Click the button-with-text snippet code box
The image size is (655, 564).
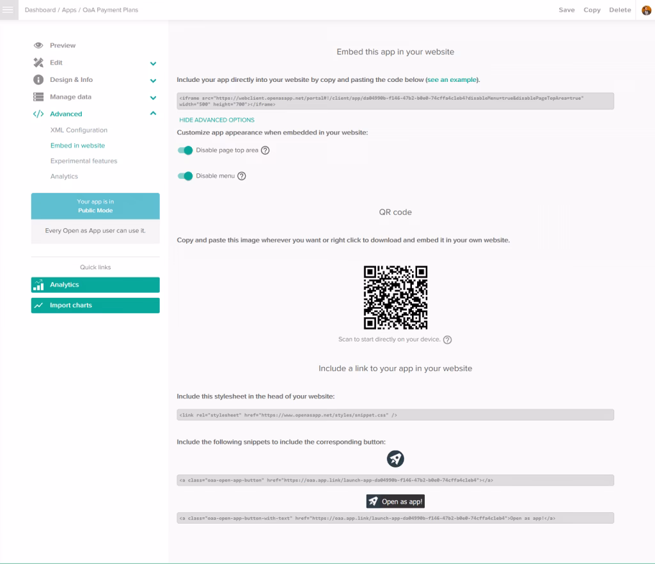[395, 518]
